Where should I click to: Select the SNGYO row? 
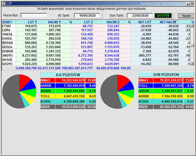click(96, 56)
